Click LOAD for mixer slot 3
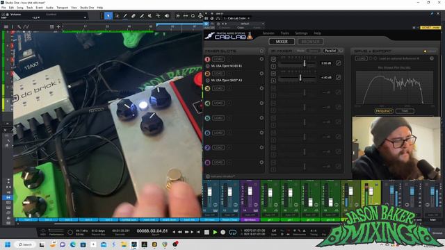 [218, 88]
